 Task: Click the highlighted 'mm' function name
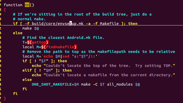tap(27, 5)
